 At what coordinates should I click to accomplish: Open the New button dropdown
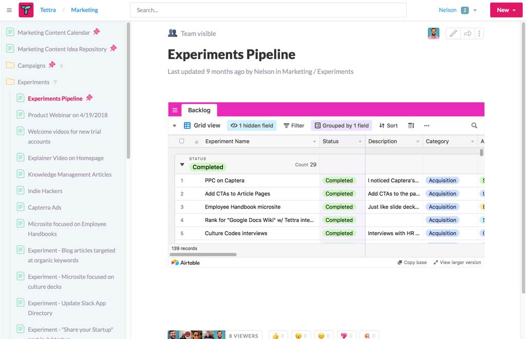pos(506,10)
